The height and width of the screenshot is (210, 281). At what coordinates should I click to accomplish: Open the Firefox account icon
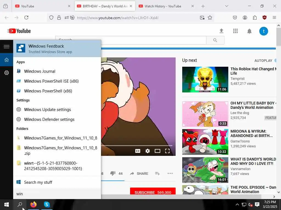[245, 17]
